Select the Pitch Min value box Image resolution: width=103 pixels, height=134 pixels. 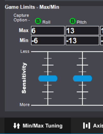(82, 41)
